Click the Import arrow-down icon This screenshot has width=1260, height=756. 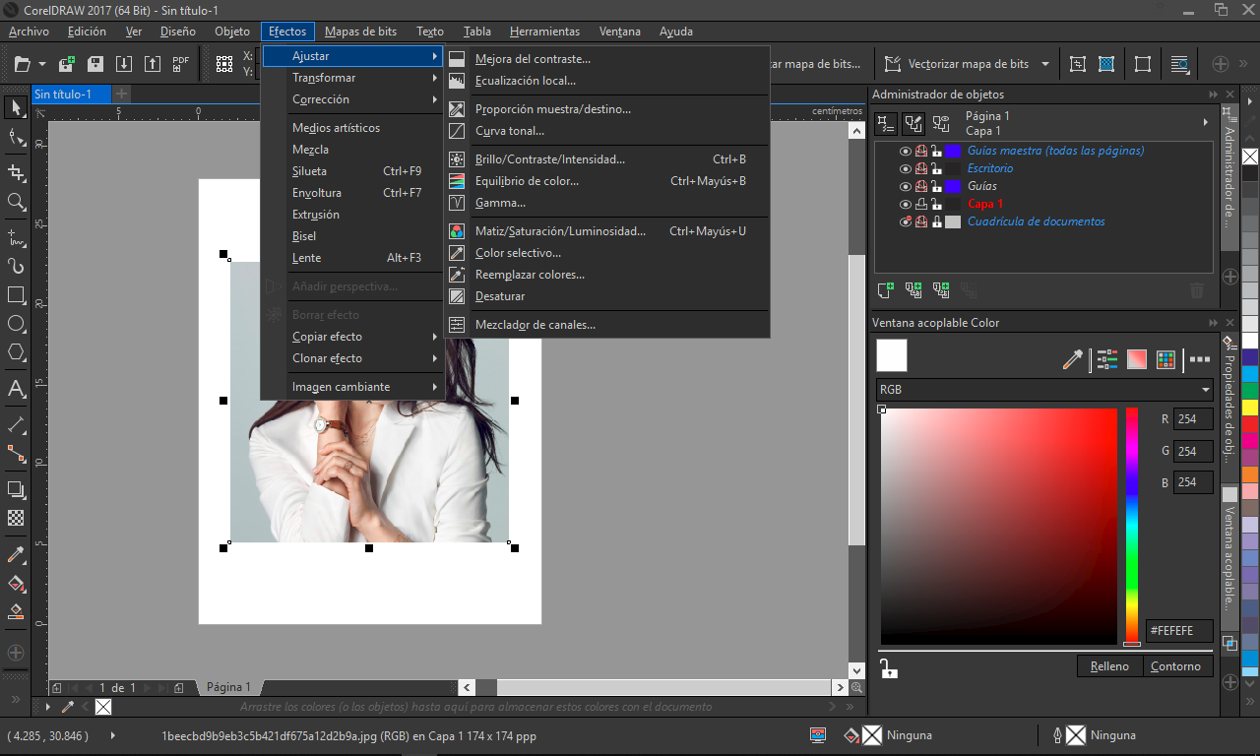[124, 64]
